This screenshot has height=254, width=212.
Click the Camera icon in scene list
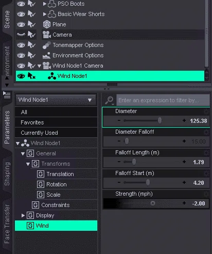point(47,35)
